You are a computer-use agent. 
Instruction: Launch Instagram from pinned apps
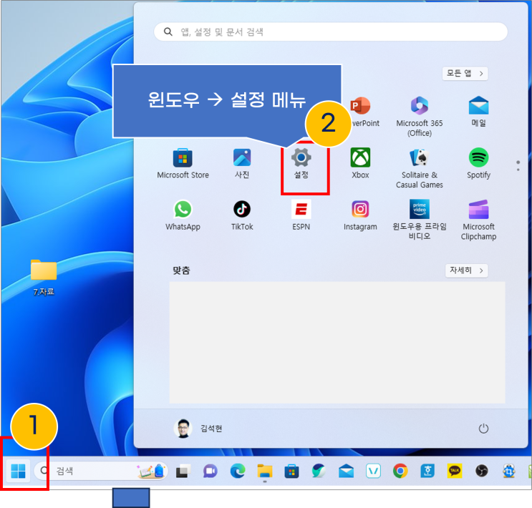(360, 215)
